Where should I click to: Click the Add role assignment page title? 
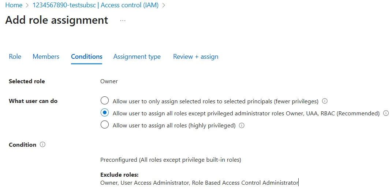[x=57, y=20]
